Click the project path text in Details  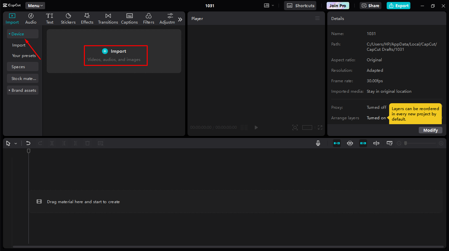click(402, 47)
